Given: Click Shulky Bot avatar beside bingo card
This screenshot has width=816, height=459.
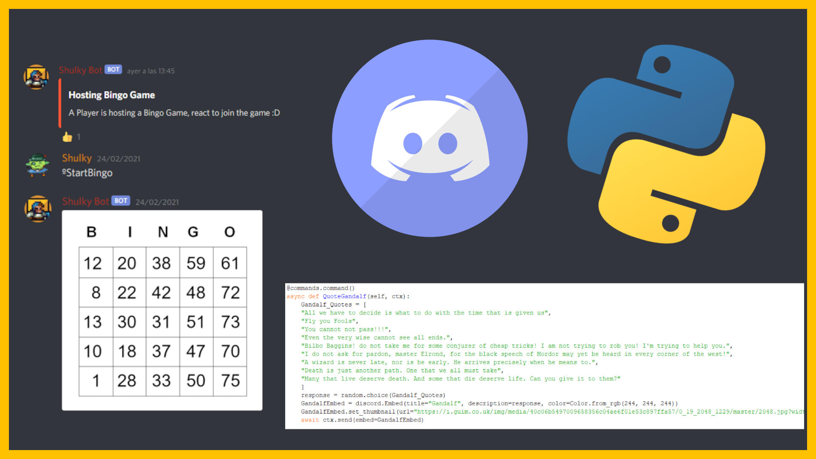Looking at the screenshot, I should click(x=38, y=209).
